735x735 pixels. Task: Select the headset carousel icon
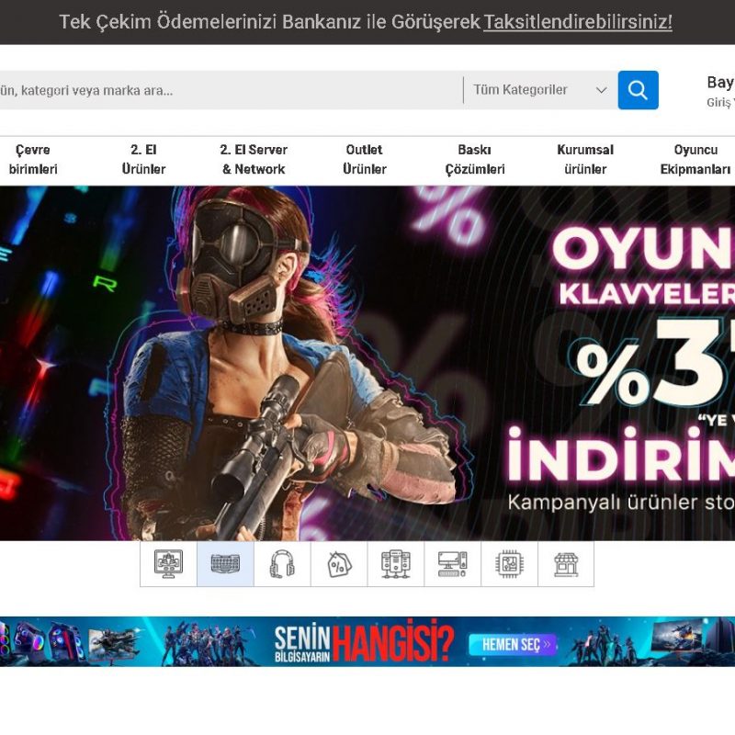(282, 564)
